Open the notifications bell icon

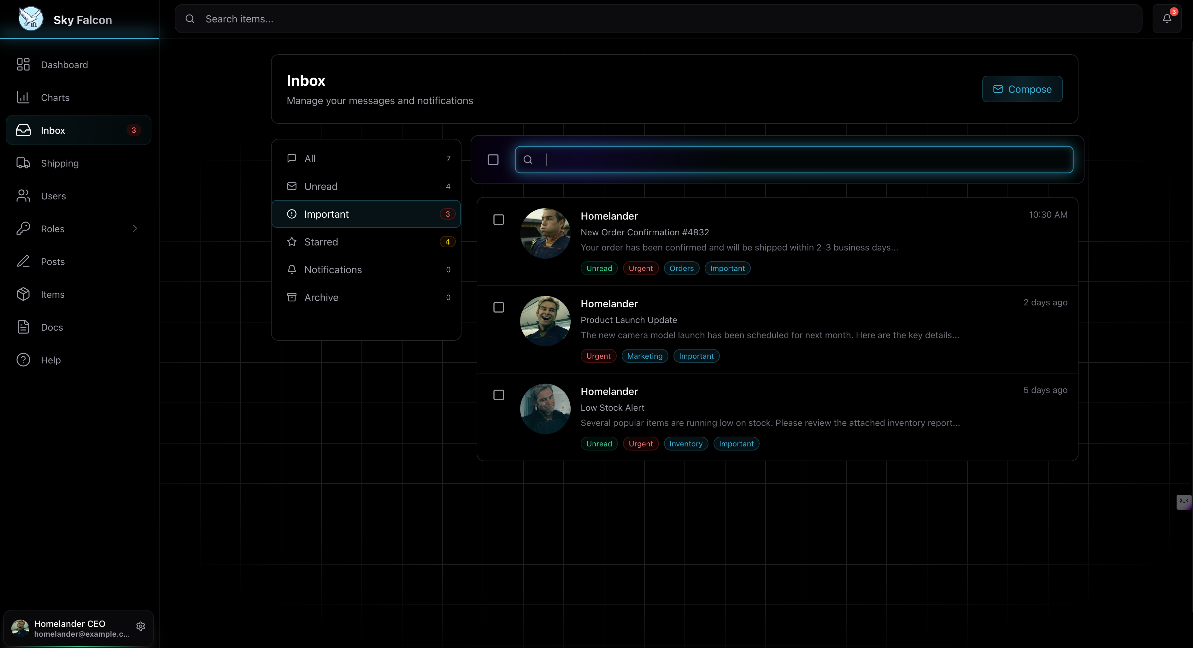coord(1167,19)
